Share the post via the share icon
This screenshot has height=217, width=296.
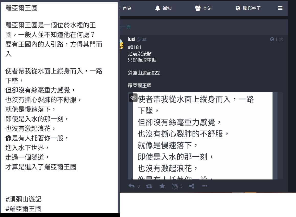click(192, 186)
